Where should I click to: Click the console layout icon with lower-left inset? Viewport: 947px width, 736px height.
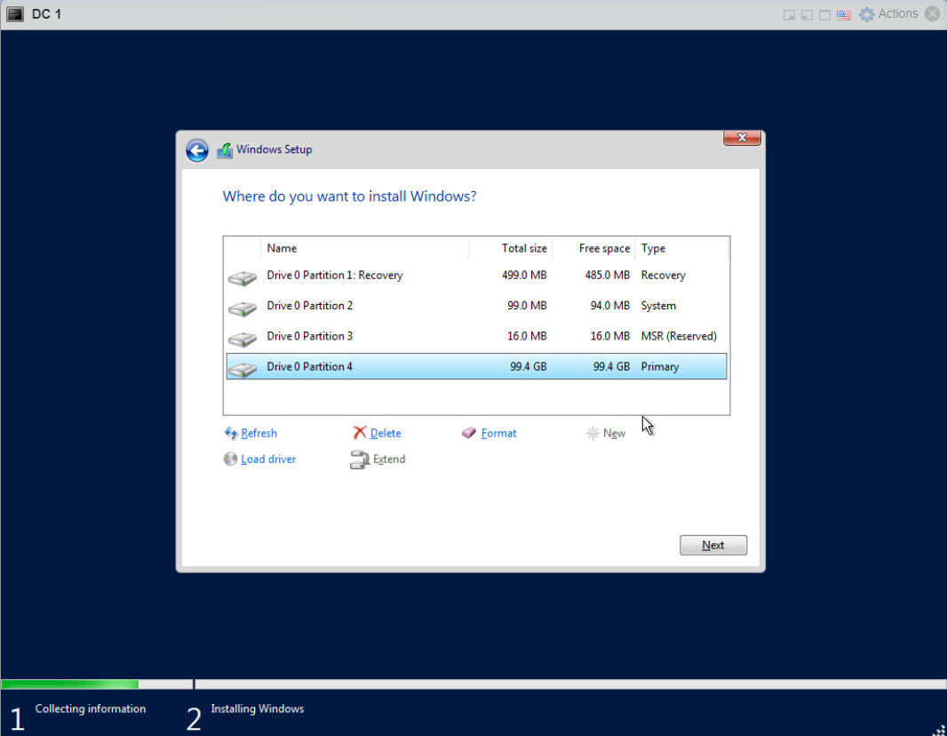click(x=807, y=14)
